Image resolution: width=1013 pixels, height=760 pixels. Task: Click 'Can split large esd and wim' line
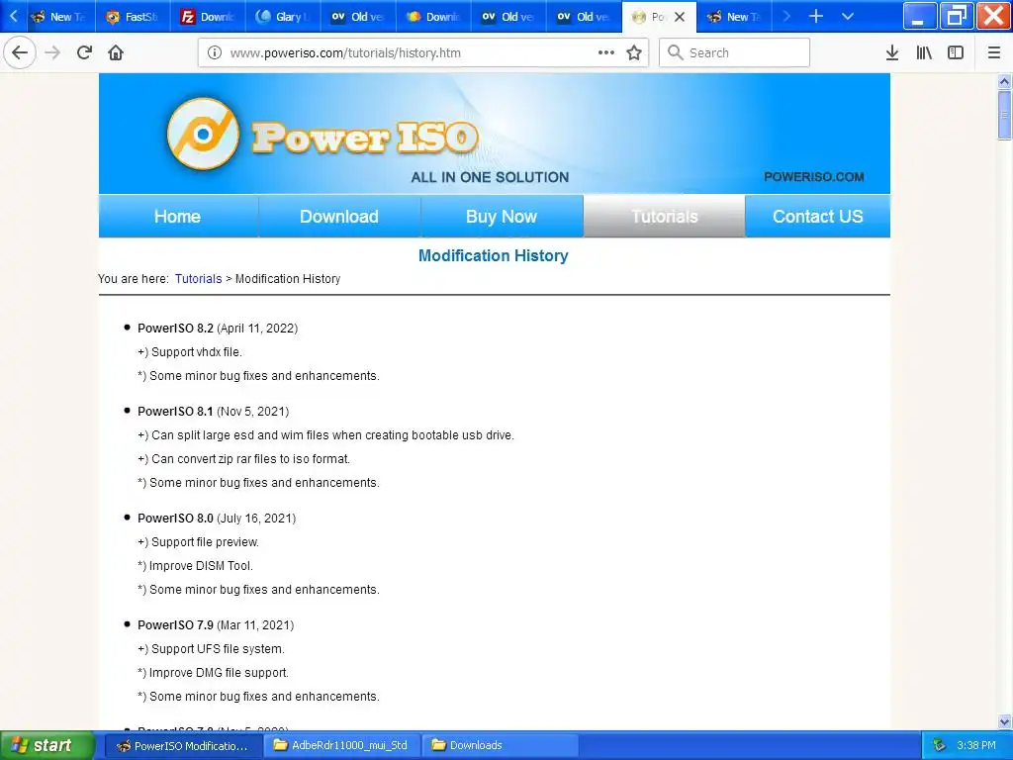click(x=325, y=435)
